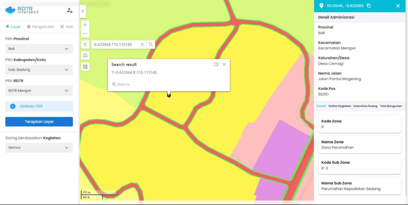Viewport: 408px width, 205px height.
Task: Collapse the left sidebar panel arrow
Action: 83,11
